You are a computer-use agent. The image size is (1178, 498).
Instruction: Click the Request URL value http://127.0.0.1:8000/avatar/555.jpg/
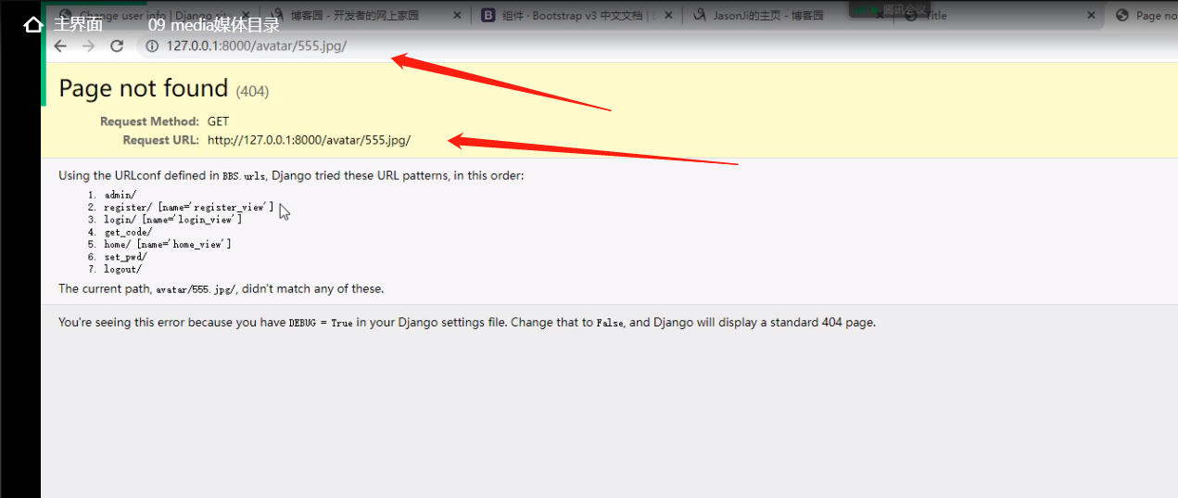coord(309,140)
